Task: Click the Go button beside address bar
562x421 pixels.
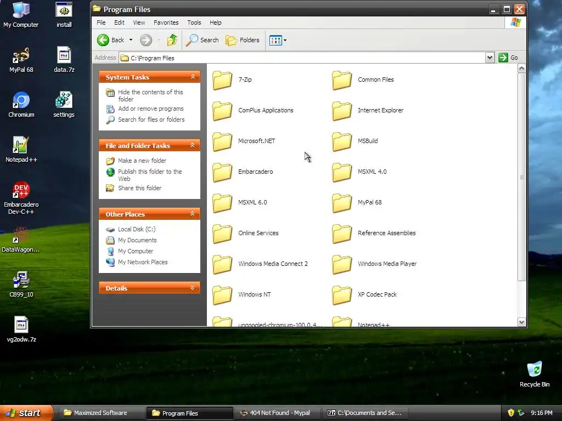Action: (508, 58)
